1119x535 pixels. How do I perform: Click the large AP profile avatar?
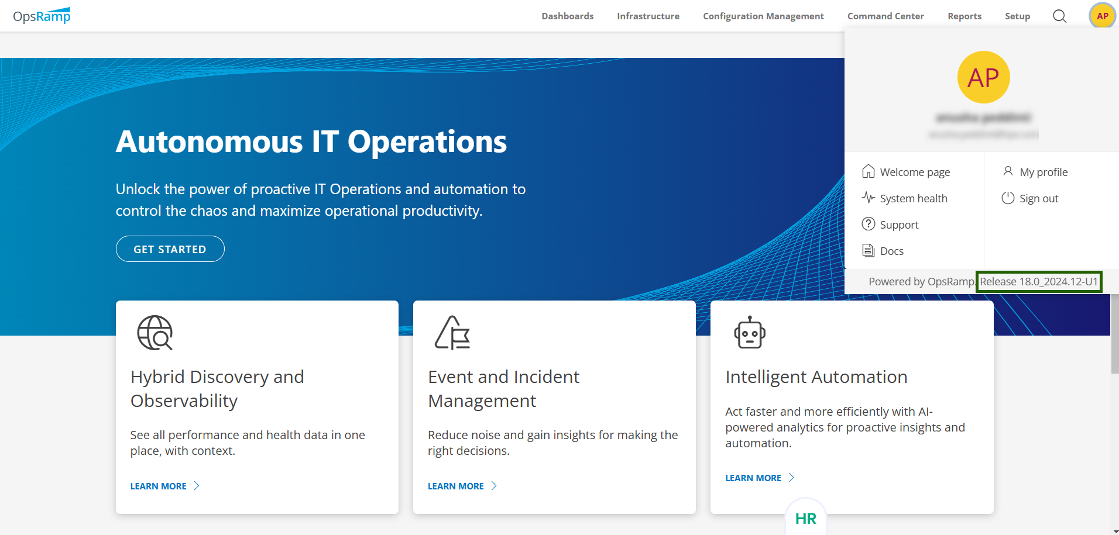tap(983, 77)
